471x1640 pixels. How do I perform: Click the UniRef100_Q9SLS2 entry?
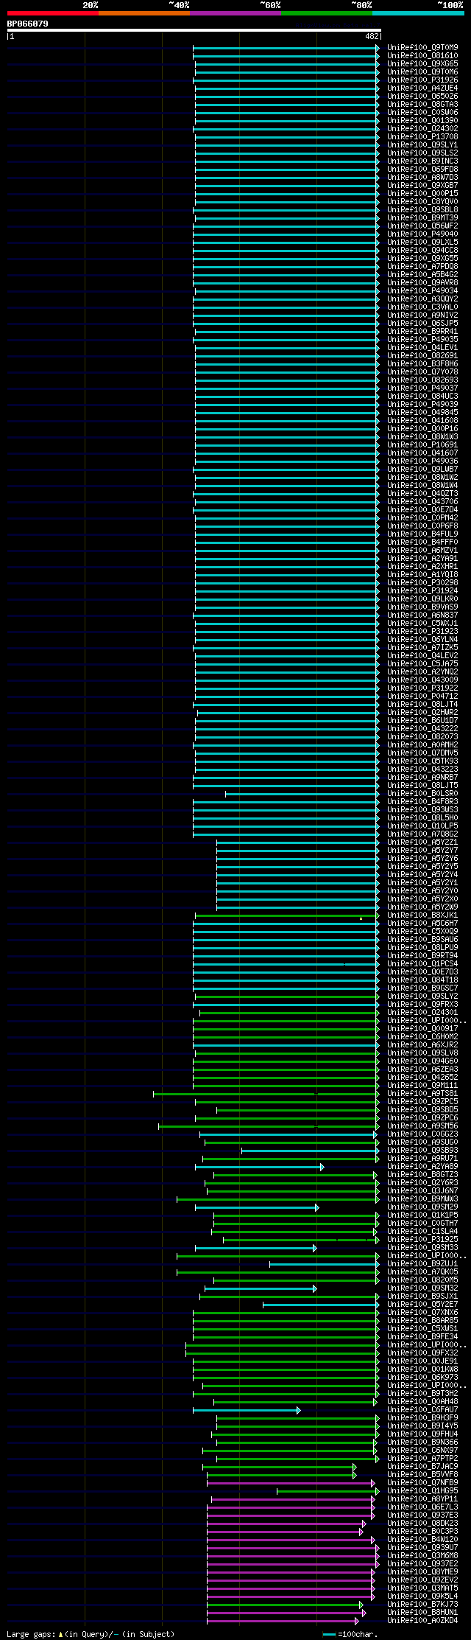click(x=422, y=153)
